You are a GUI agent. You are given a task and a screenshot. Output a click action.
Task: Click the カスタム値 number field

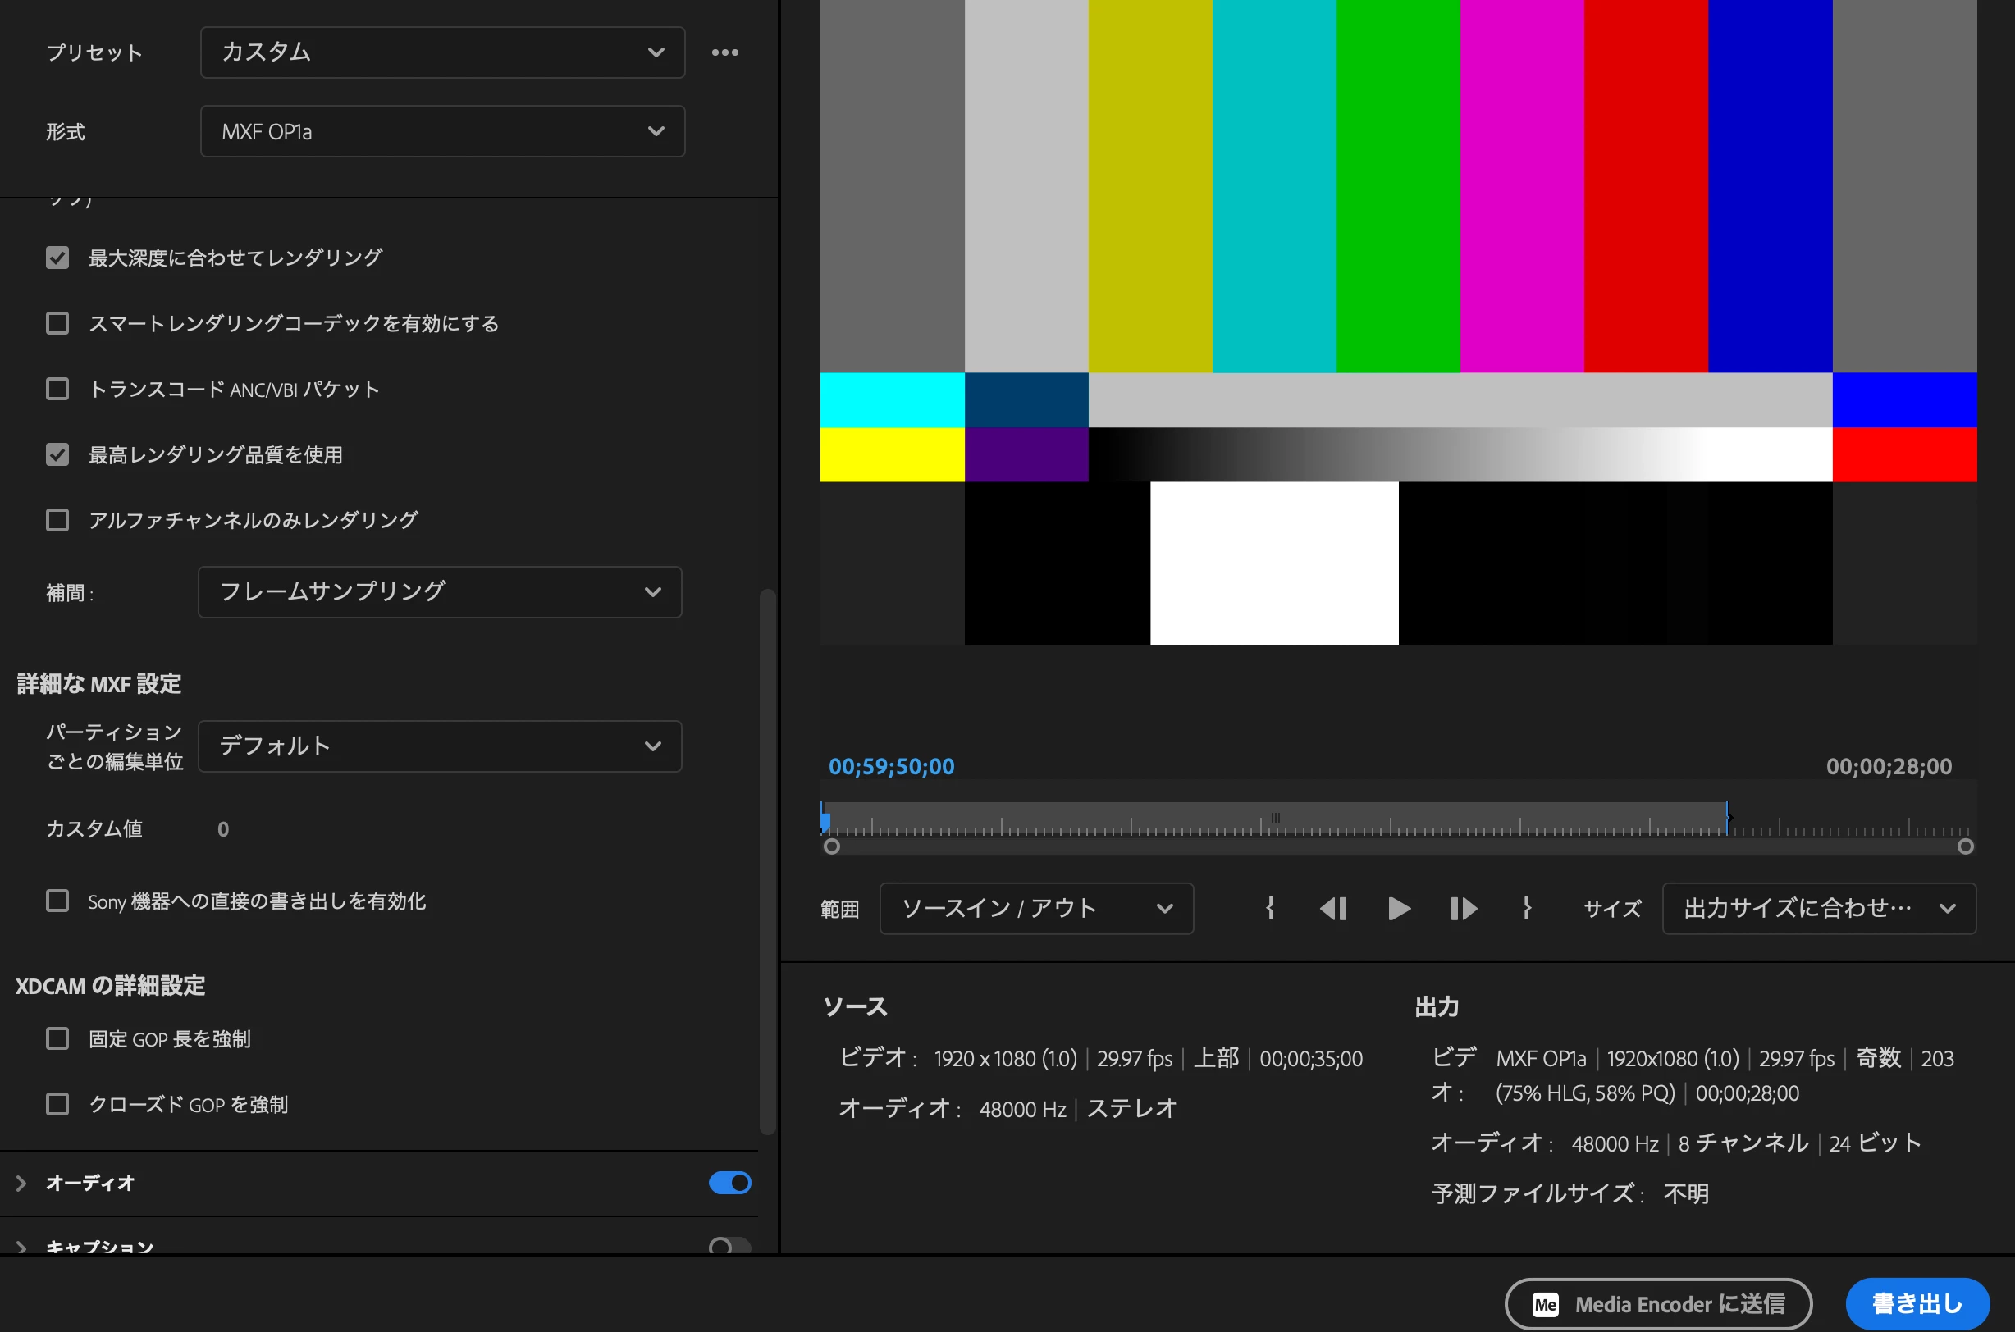tap(223, 829)
